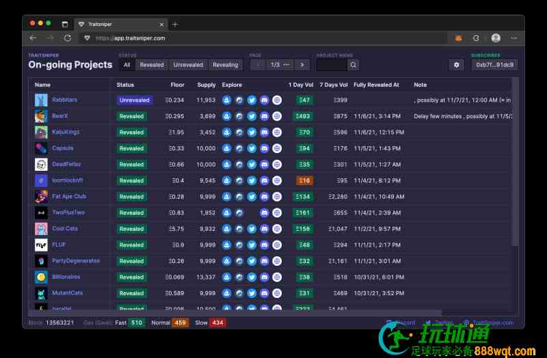Open the Cool Cats project link
This screenshot has width=547, height=358.
[x=65, y=229]
